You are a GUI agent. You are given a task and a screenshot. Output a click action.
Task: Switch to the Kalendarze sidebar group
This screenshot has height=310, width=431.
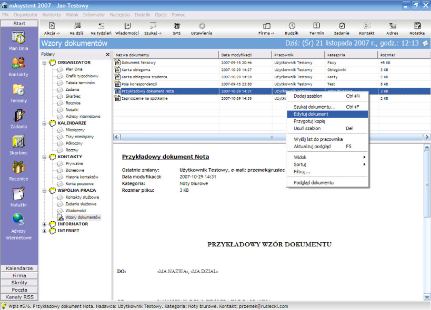click(x=19, y=268)
